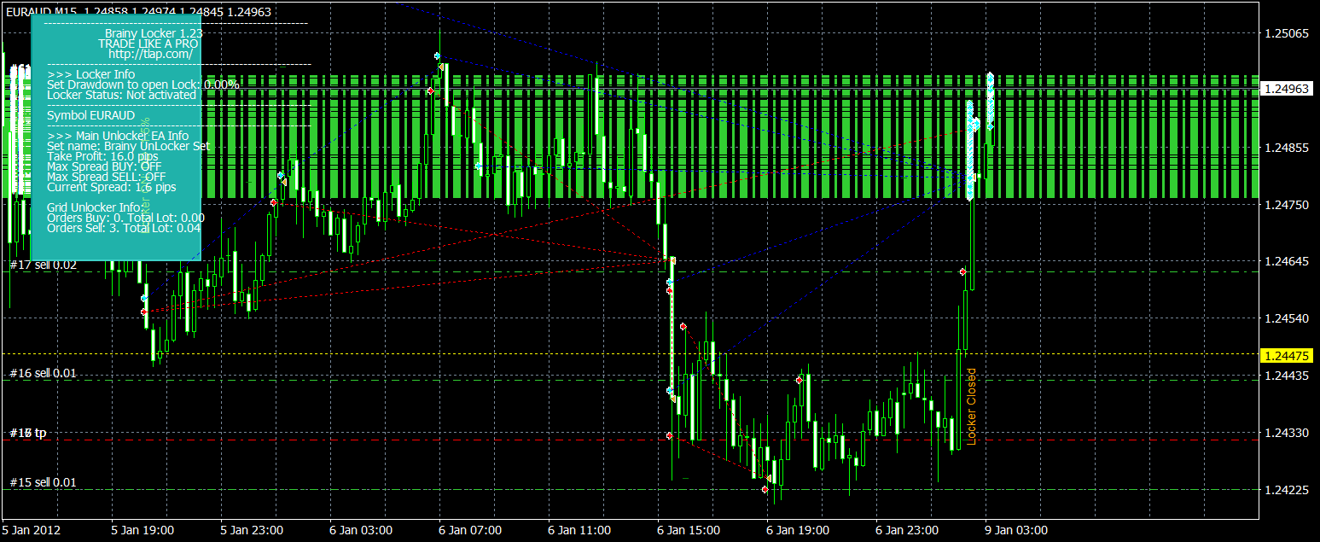Click the 1.24540 price scale label
This screenshot has width=1320, height=542.
(x=1287, y=318)
